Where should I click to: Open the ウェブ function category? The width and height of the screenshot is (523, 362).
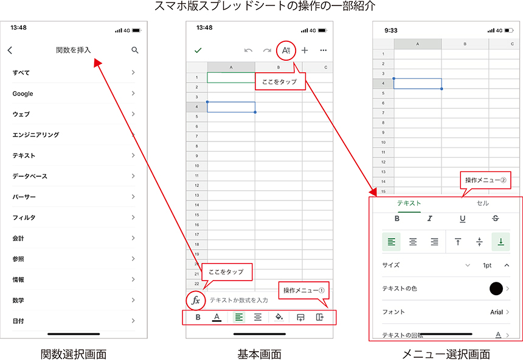point(74,114)
